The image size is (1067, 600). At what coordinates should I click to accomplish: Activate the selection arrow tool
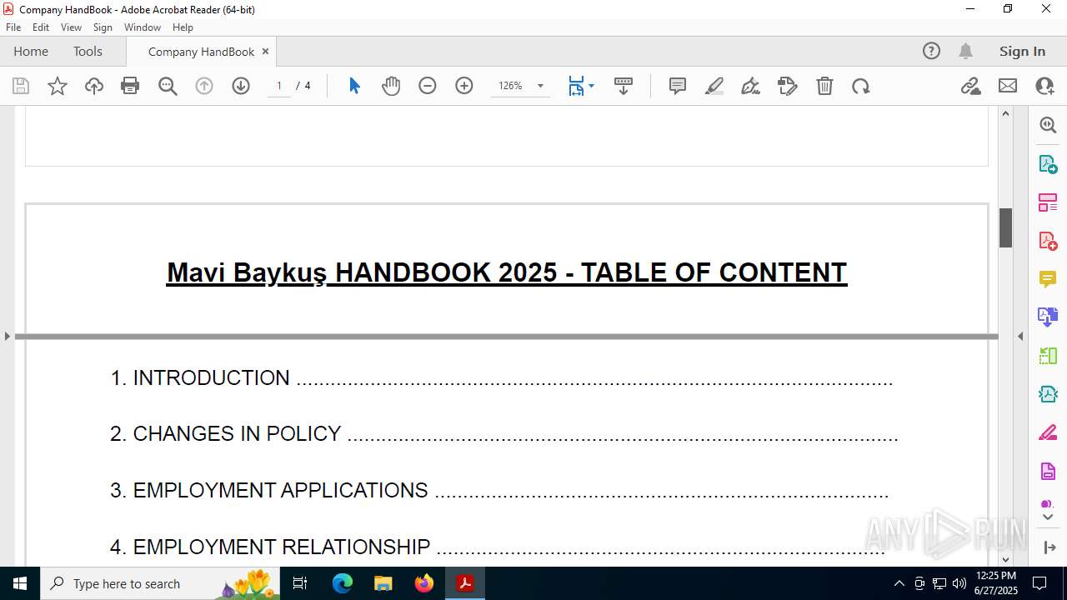click(354, 86)
